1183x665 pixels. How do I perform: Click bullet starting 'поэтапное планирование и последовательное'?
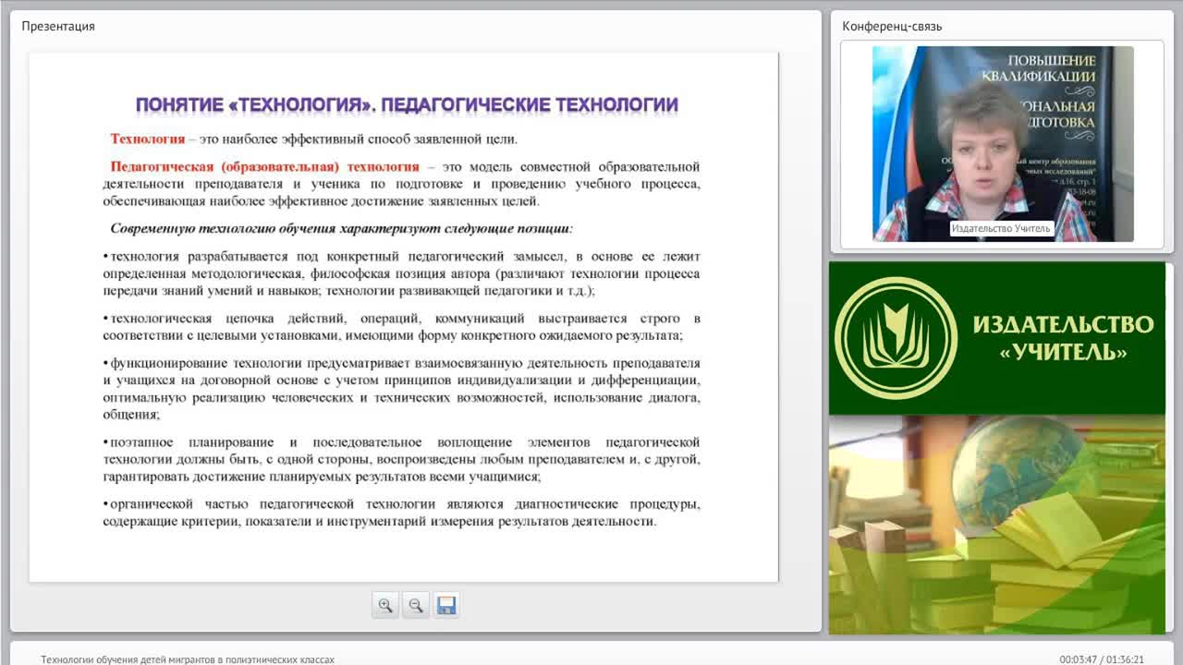(x=401, y=460)
